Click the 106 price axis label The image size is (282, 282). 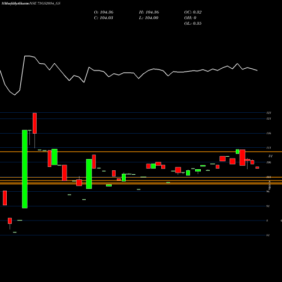268,162
